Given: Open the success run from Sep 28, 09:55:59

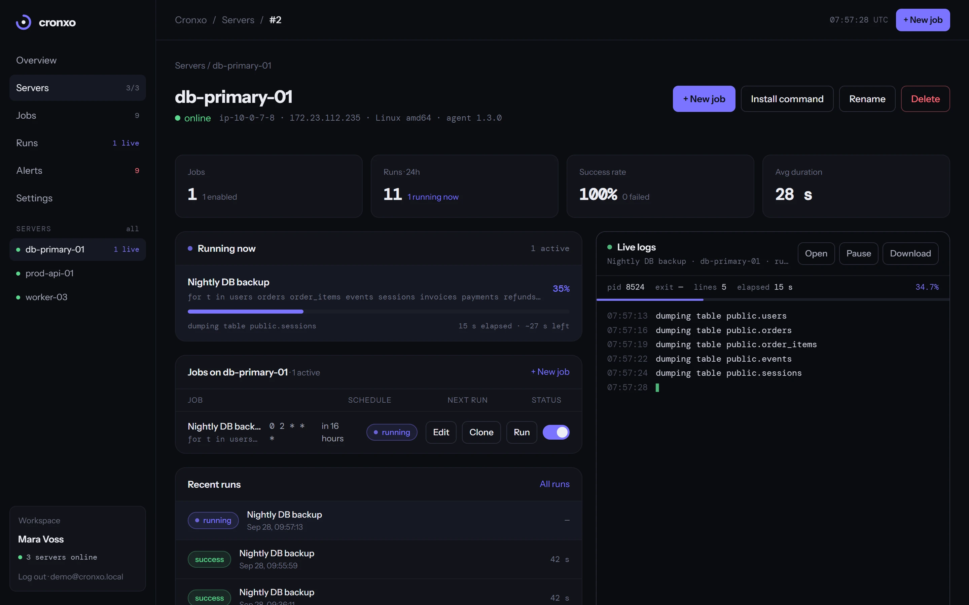Looking at the screenshot, I should coord(379,559).
